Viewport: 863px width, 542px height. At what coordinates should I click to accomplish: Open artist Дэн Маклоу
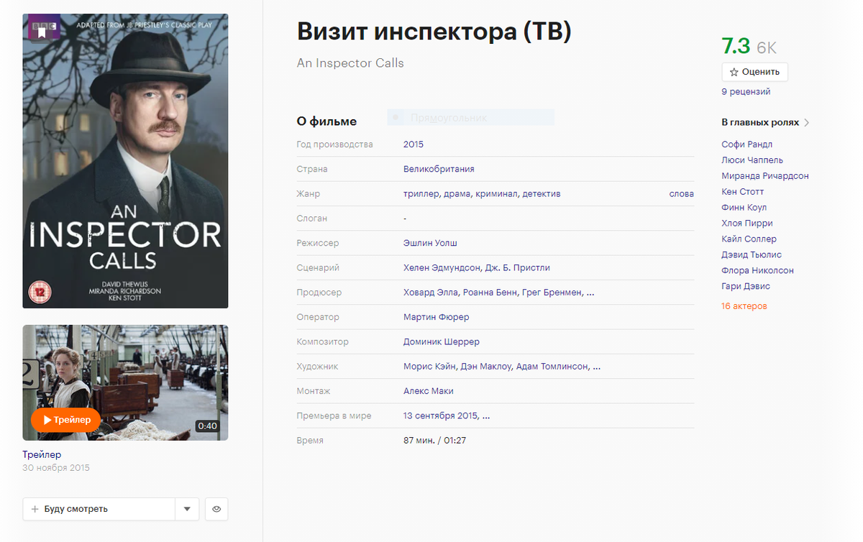pos(486,367)
